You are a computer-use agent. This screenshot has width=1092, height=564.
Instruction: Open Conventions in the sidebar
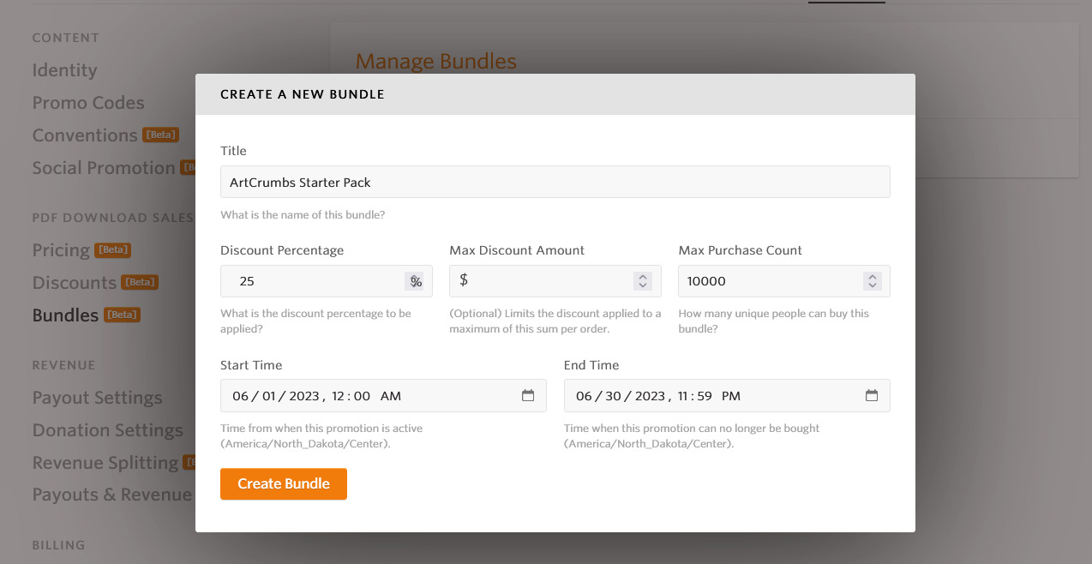click(x=85, y=135)
